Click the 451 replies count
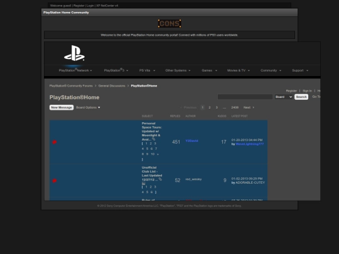Screen dimensions: 339x254 176,142
